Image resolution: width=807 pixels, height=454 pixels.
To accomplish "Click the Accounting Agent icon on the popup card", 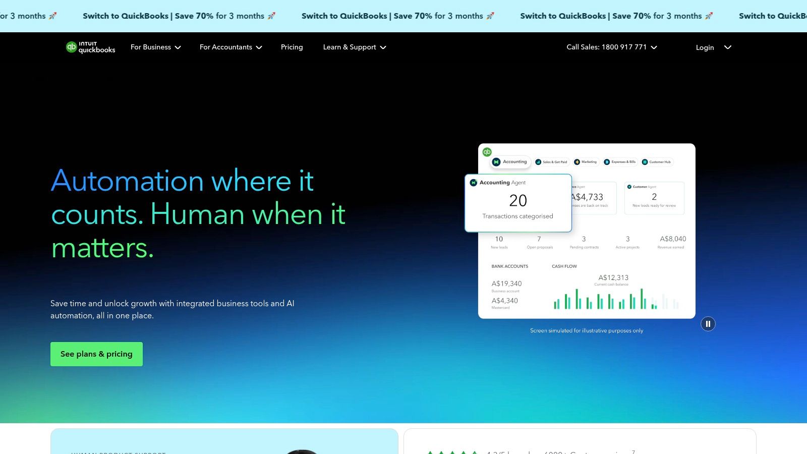I will coord(474,183).
